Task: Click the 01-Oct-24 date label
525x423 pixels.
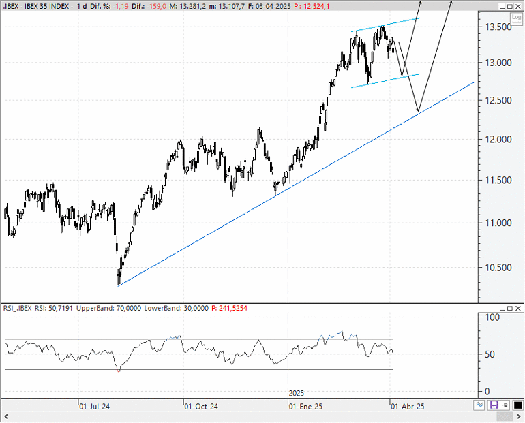Action: [201, 407]
